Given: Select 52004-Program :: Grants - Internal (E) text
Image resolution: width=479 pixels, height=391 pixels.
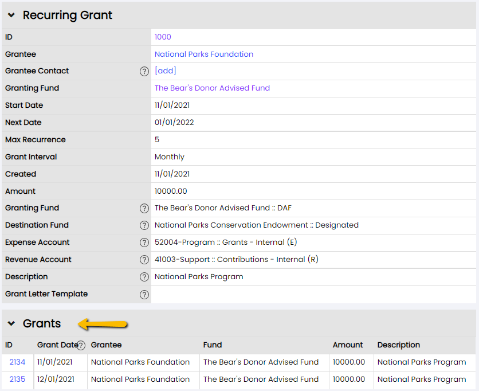Looking at the screenshot, I should click(226, 242).
